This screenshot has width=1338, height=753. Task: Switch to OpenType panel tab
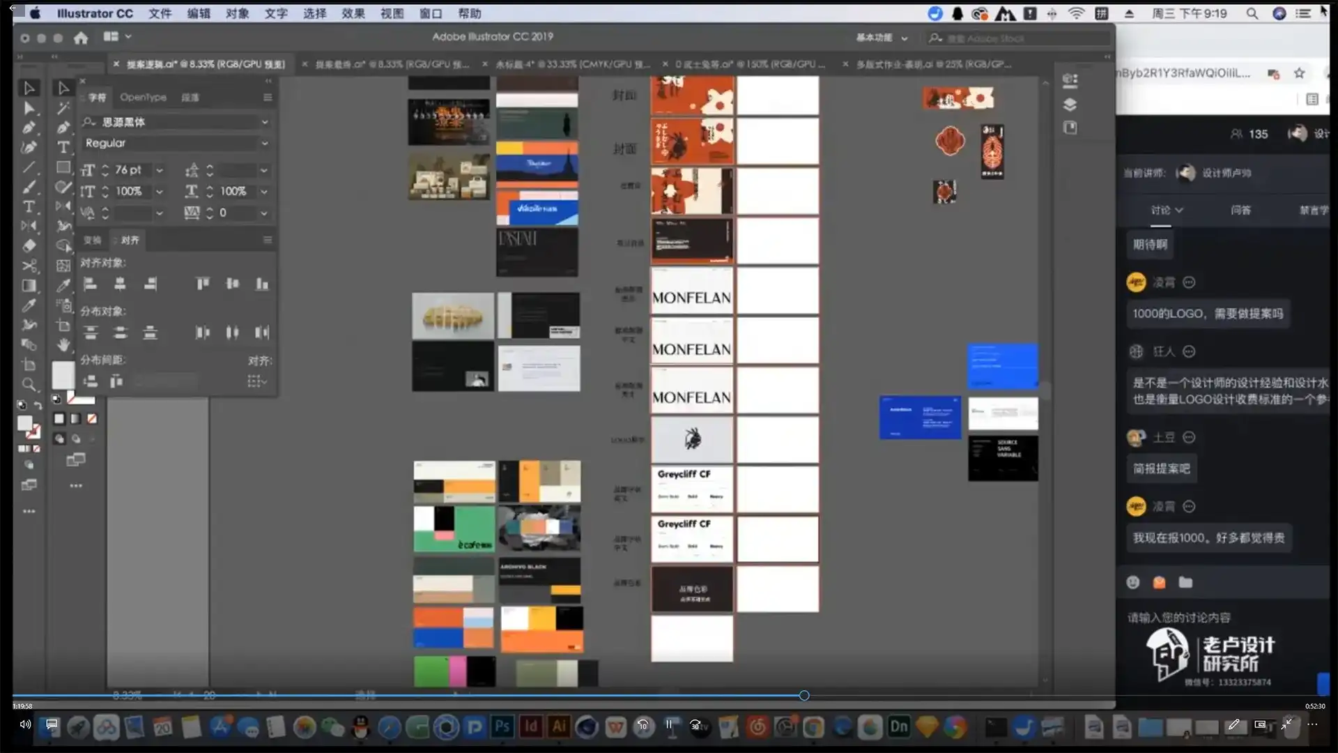(x=143, y=98)
